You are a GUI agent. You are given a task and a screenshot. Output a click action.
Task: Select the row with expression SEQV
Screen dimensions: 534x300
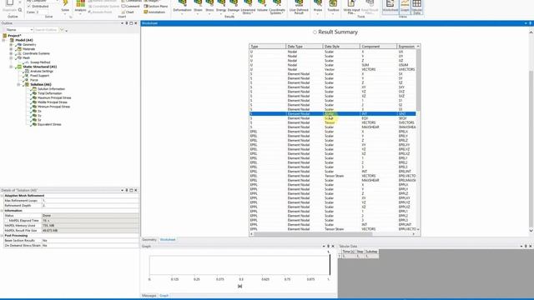(x=332, y=118)
